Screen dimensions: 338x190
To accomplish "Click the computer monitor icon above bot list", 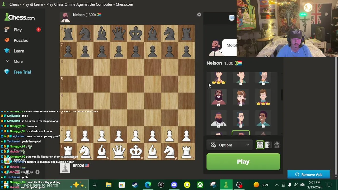I will click(x=232, y=18).
